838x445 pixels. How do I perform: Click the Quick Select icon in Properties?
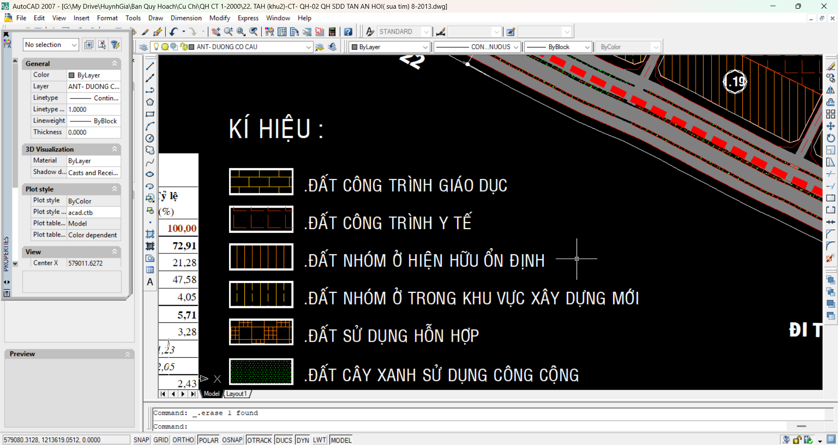tap(115, 45)
